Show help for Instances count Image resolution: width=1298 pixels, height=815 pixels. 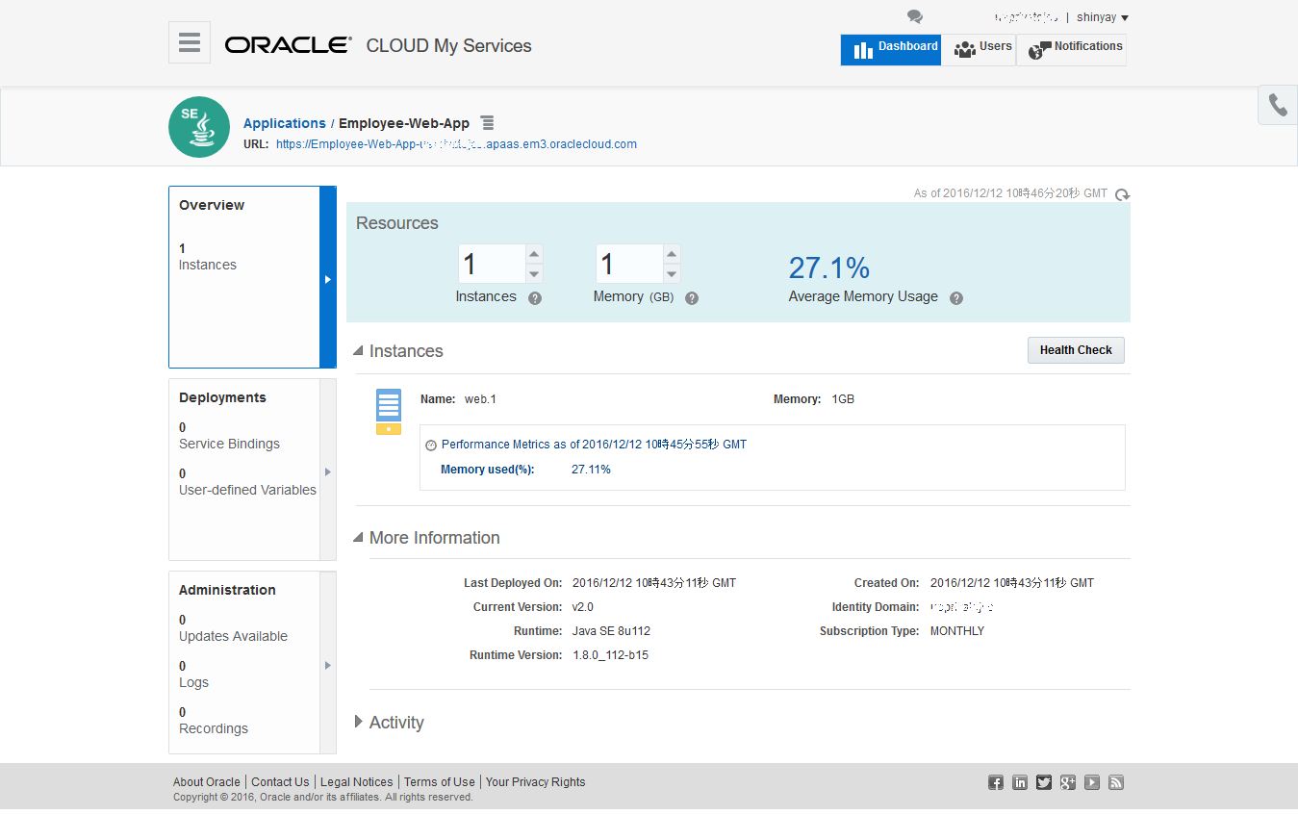pos(535,298)
